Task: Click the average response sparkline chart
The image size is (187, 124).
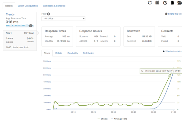Action: [20, 26]
